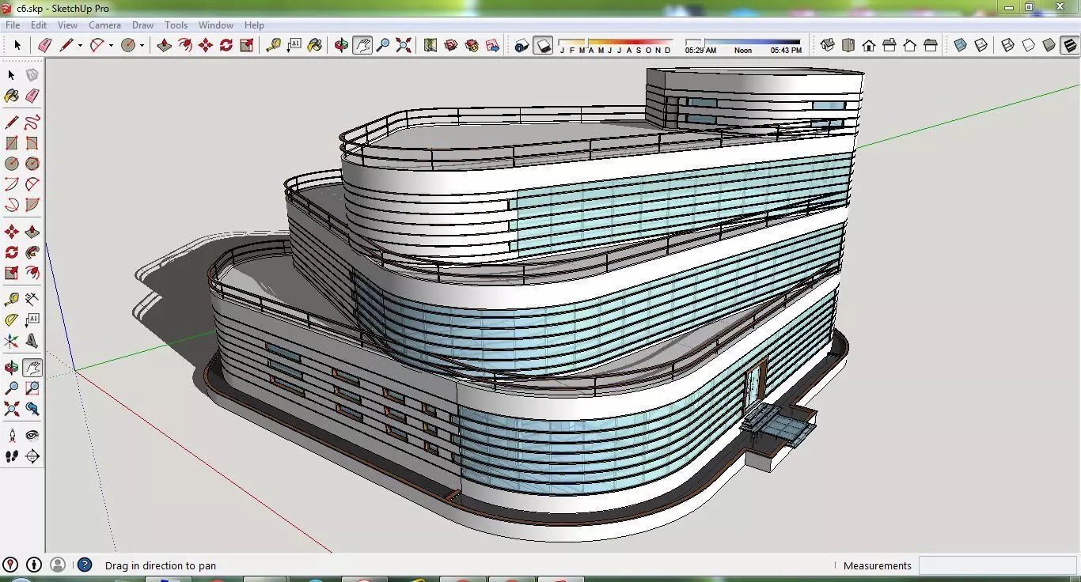Open the Instructor help icon
Viewport: 1081px width, 582px height.
click(85, 565)
